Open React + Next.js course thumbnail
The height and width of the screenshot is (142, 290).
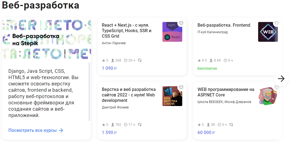point(172,32)
